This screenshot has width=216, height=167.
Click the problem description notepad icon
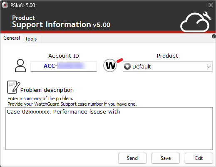[13, 87]
